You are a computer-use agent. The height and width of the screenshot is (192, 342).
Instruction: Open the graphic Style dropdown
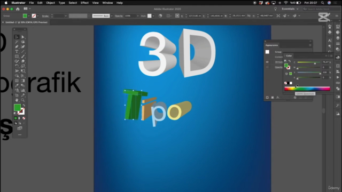(x=153, y=16)
